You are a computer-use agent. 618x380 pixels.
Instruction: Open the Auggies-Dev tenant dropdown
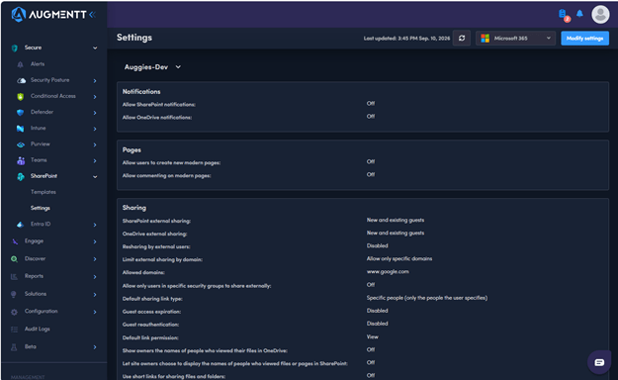click(x=153, y=67)
